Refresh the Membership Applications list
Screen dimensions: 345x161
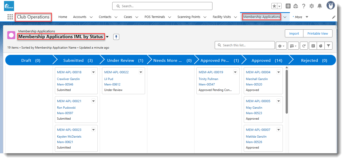(x=304, y=46)
